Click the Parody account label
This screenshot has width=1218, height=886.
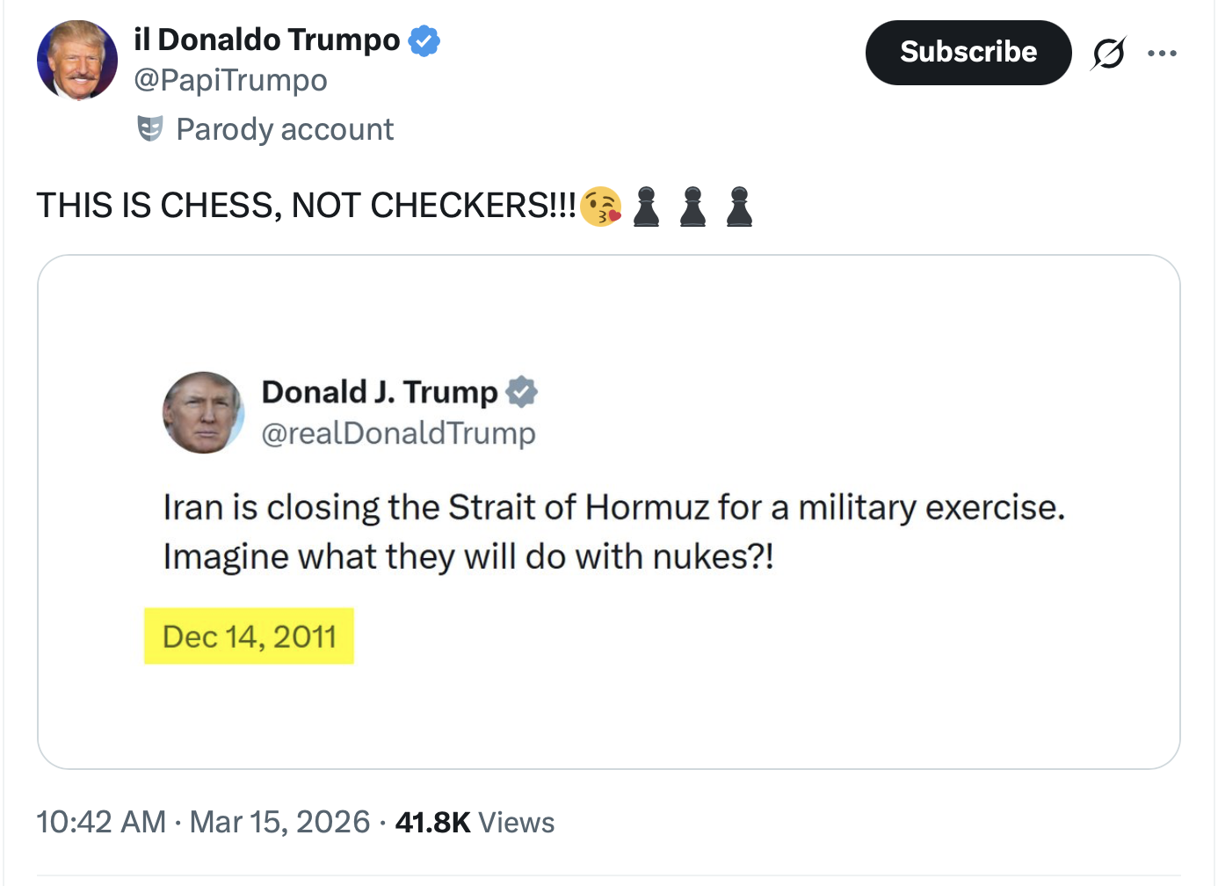(x=285, y=129)
